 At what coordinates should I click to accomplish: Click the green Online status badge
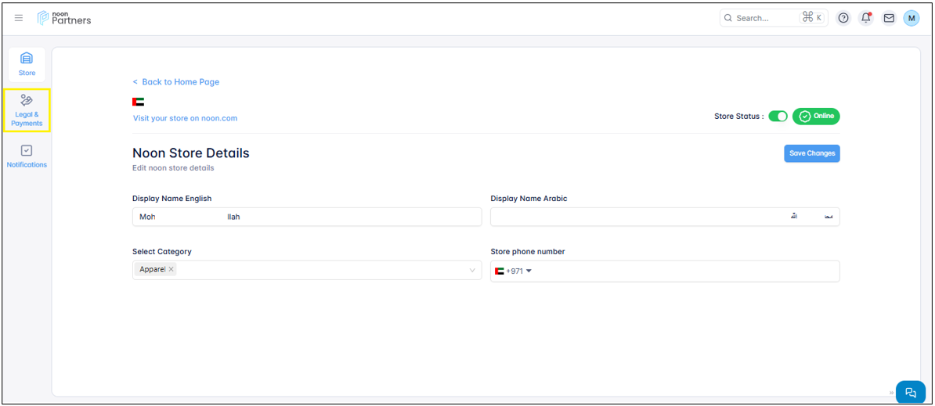816,117
